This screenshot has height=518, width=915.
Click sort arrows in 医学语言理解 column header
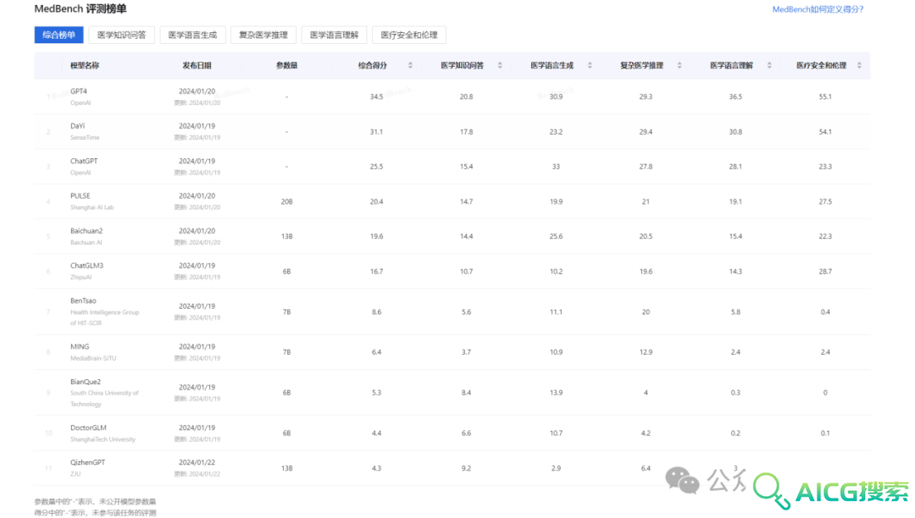(x=769, y=65)
